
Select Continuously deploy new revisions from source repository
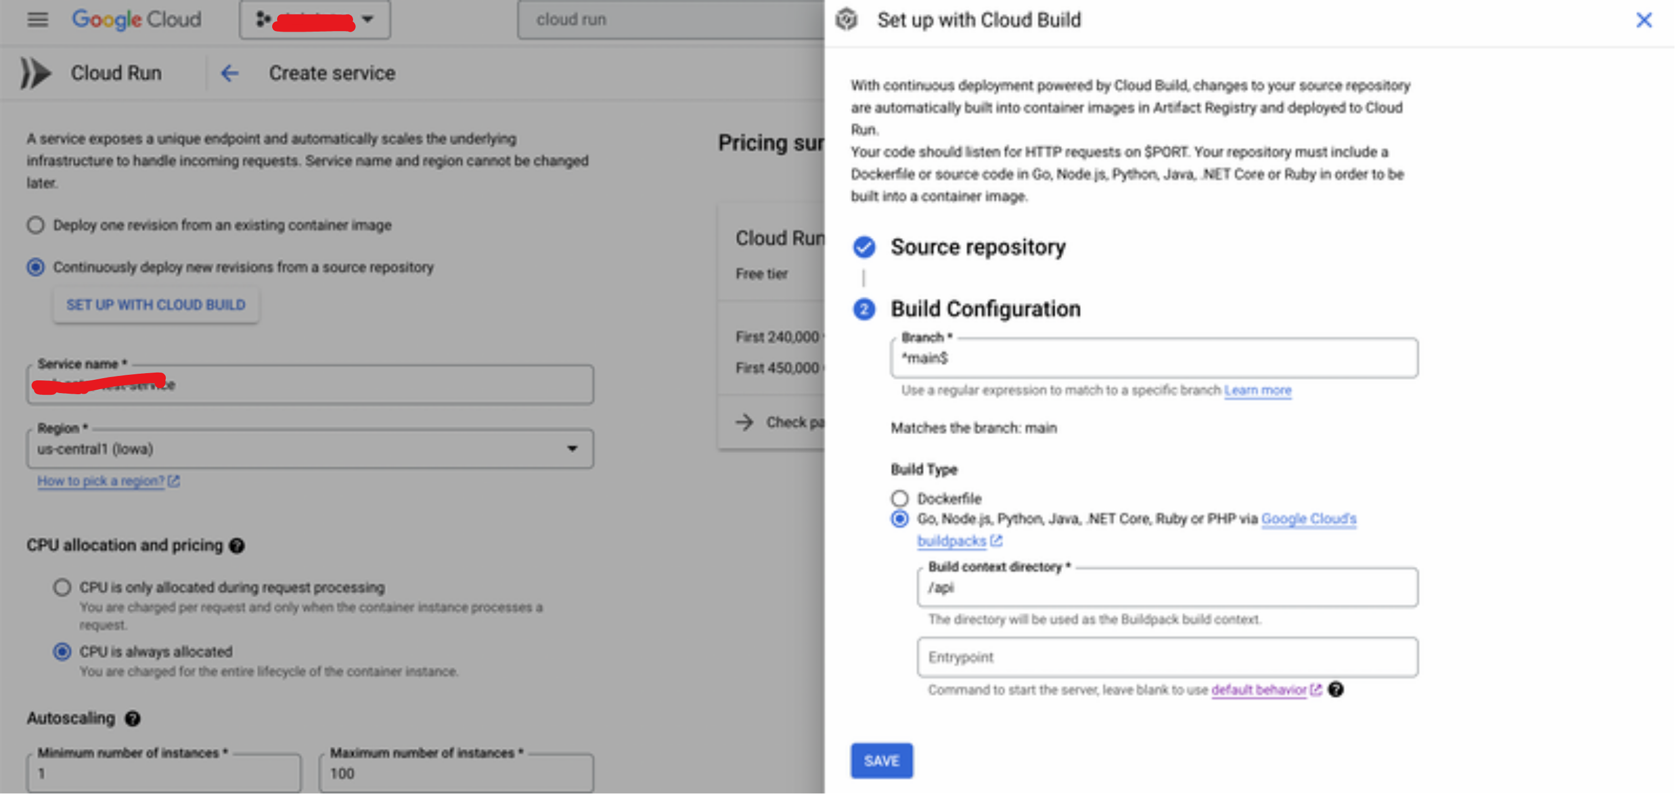pos(36,267)
